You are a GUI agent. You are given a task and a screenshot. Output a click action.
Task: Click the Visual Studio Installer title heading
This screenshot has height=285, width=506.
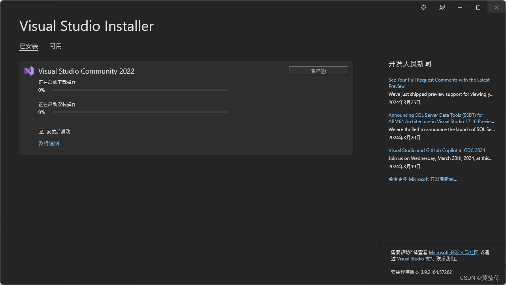pos(87,26)
